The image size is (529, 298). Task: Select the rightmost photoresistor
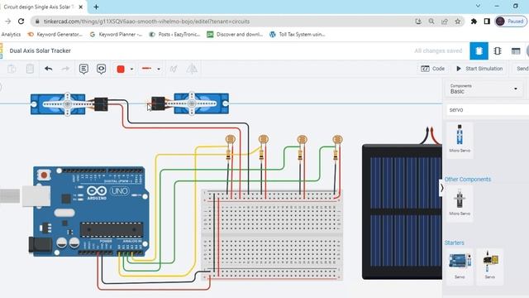point(337,139)
